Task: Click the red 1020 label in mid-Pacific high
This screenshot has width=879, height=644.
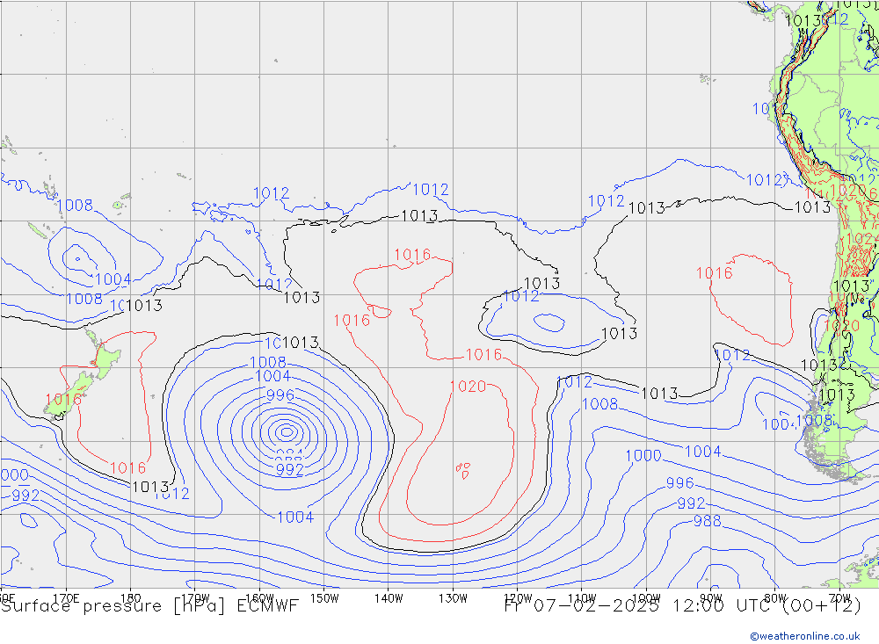Action: click(x=469, y=387)
